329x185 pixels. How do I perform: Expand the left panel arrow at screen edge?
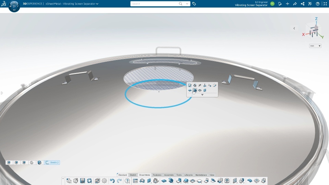click(x=2, y=93)
